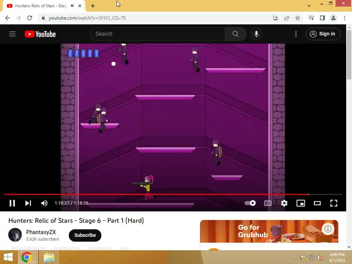The width and height of the screenshot is (352, 264).
Task: Open Action Center flag tray icon
Action: point(303,257)
